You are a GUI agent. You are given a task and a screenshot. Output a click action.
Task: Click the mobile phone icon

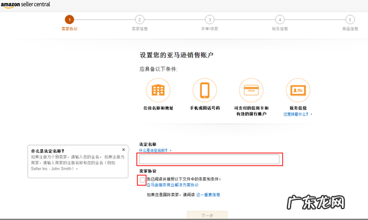(x=205, y=90)
